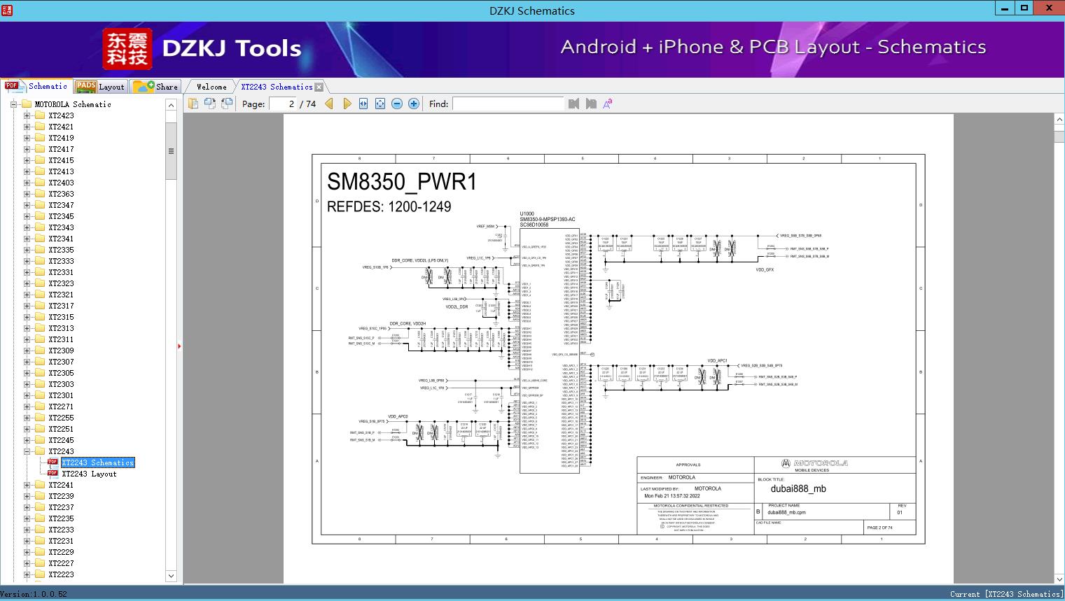Open XT2243 Layout file
The height and width of the screenshot is (601, 1065).
89,474
